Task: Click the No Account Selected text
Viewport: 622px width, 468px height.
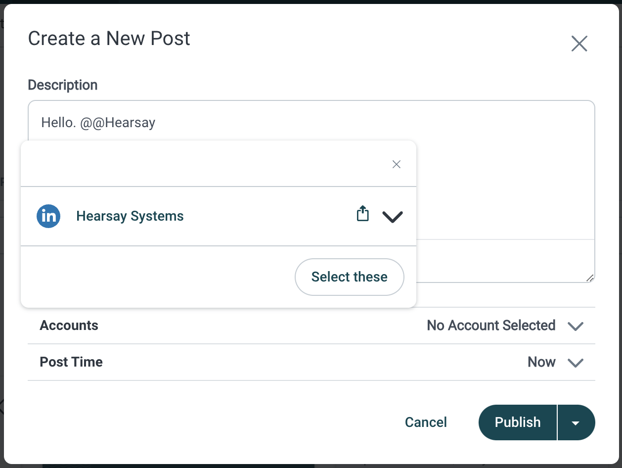Action: point(491,326)
